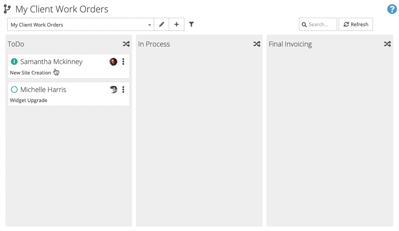Toggle the Samantha Mckinney green status circle
Screen dimensions: 399x231
pyautogui.click(x=14, y=62)
